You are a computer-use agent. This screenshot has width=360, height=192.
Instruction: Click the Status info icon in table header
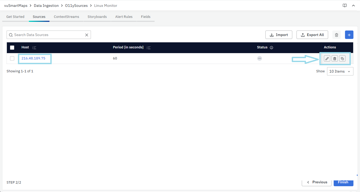[271, 47]
